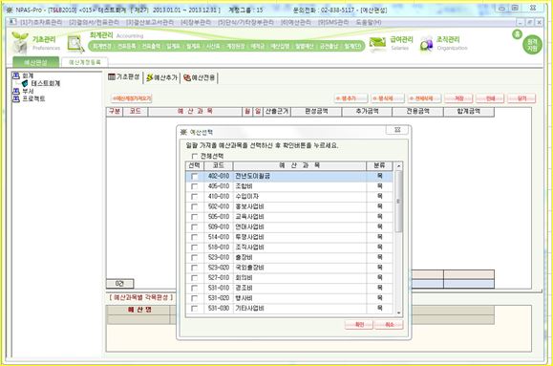Click the budget list scroll-up arrow
553x366 pixels.
[x=398, y=166]
